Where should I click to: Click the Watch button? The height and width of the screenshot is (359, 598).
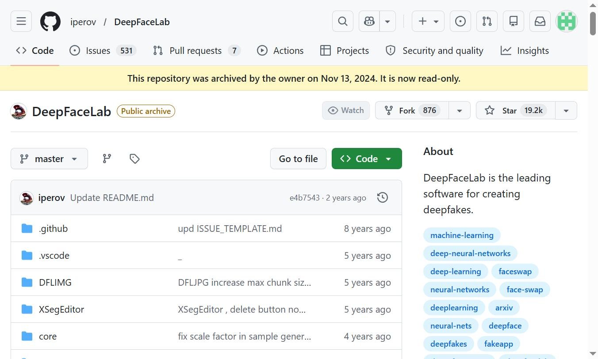pyautogui.click(x=346, y=110)
